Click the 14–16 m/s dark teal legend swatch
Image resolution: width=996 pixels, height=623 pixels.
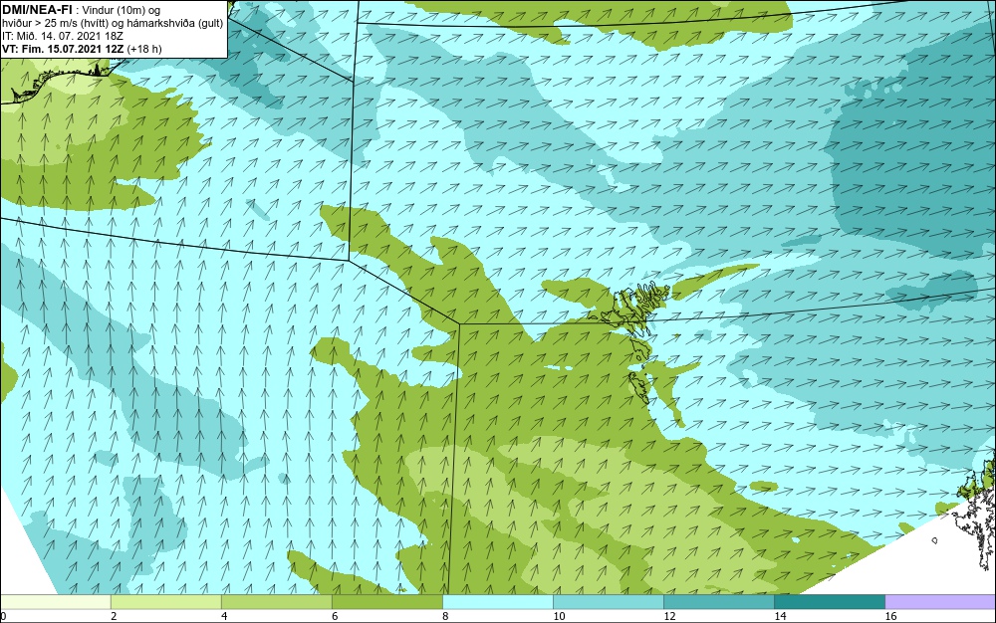829,602
